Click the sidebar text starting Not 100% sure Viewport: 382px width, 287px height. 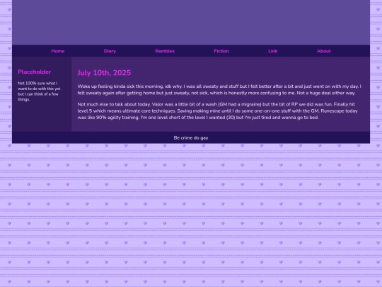pyautogui.click(x=39, y=91)
